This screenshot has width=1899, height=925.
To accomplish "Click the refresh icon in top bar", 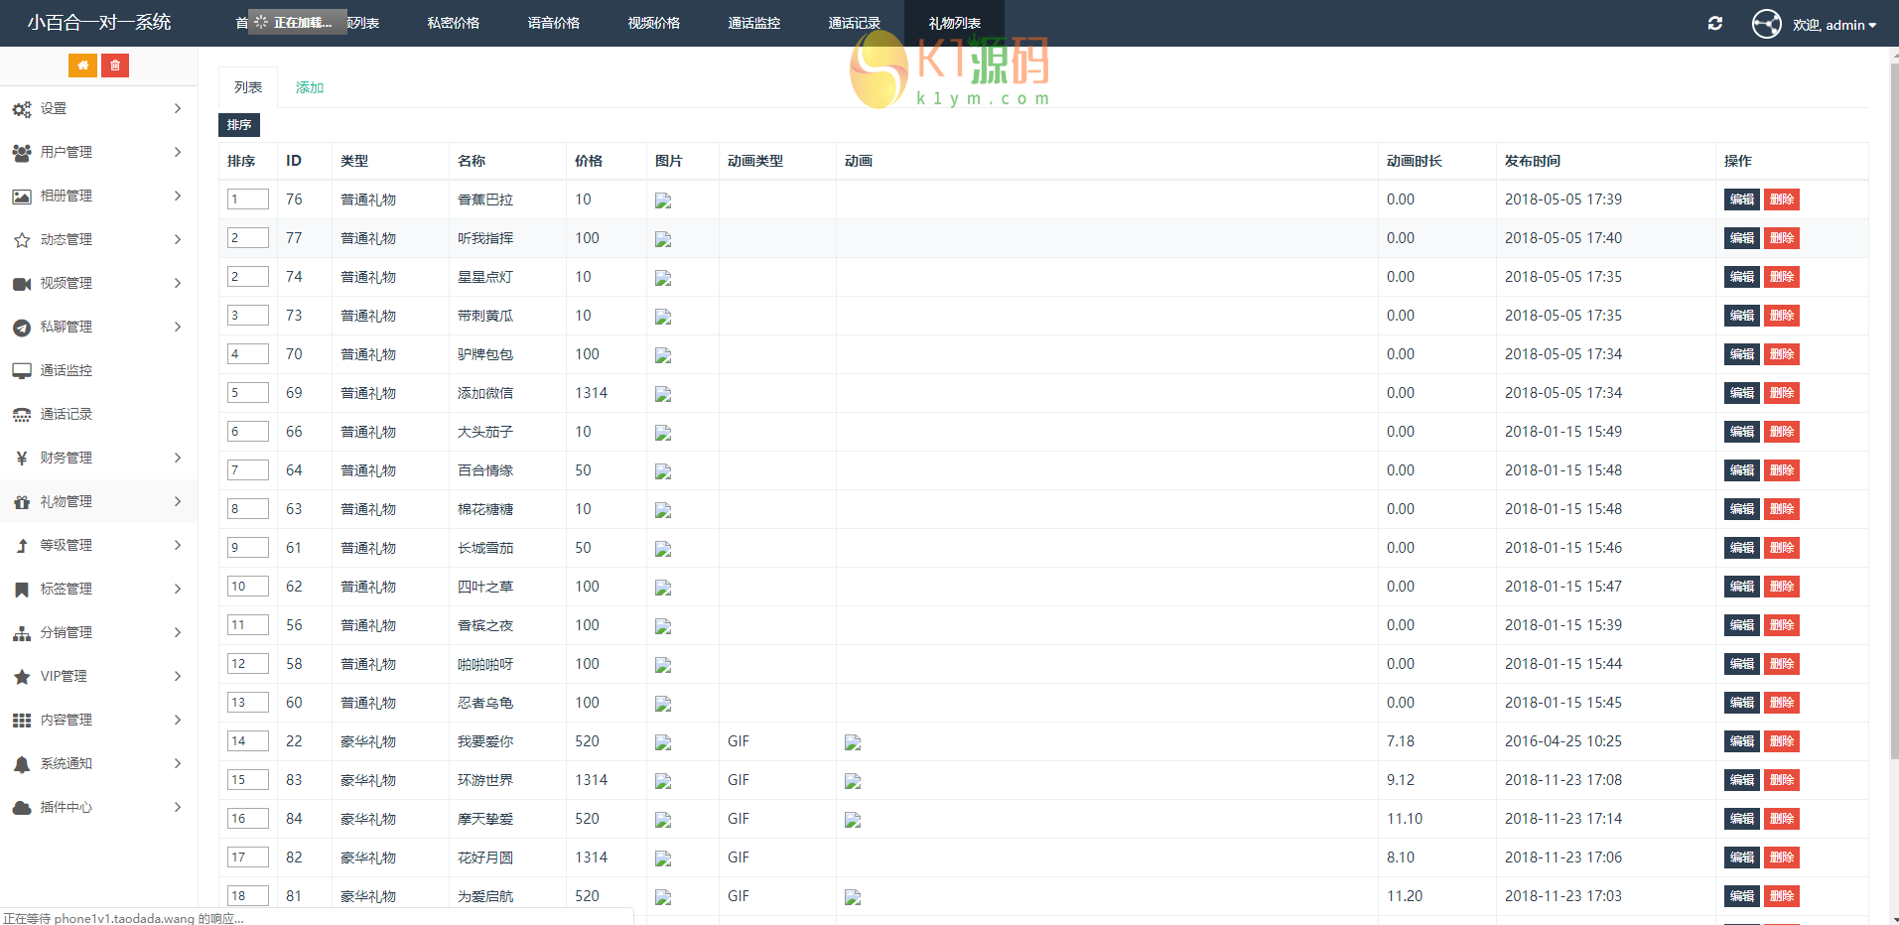I will point(1714,24).
